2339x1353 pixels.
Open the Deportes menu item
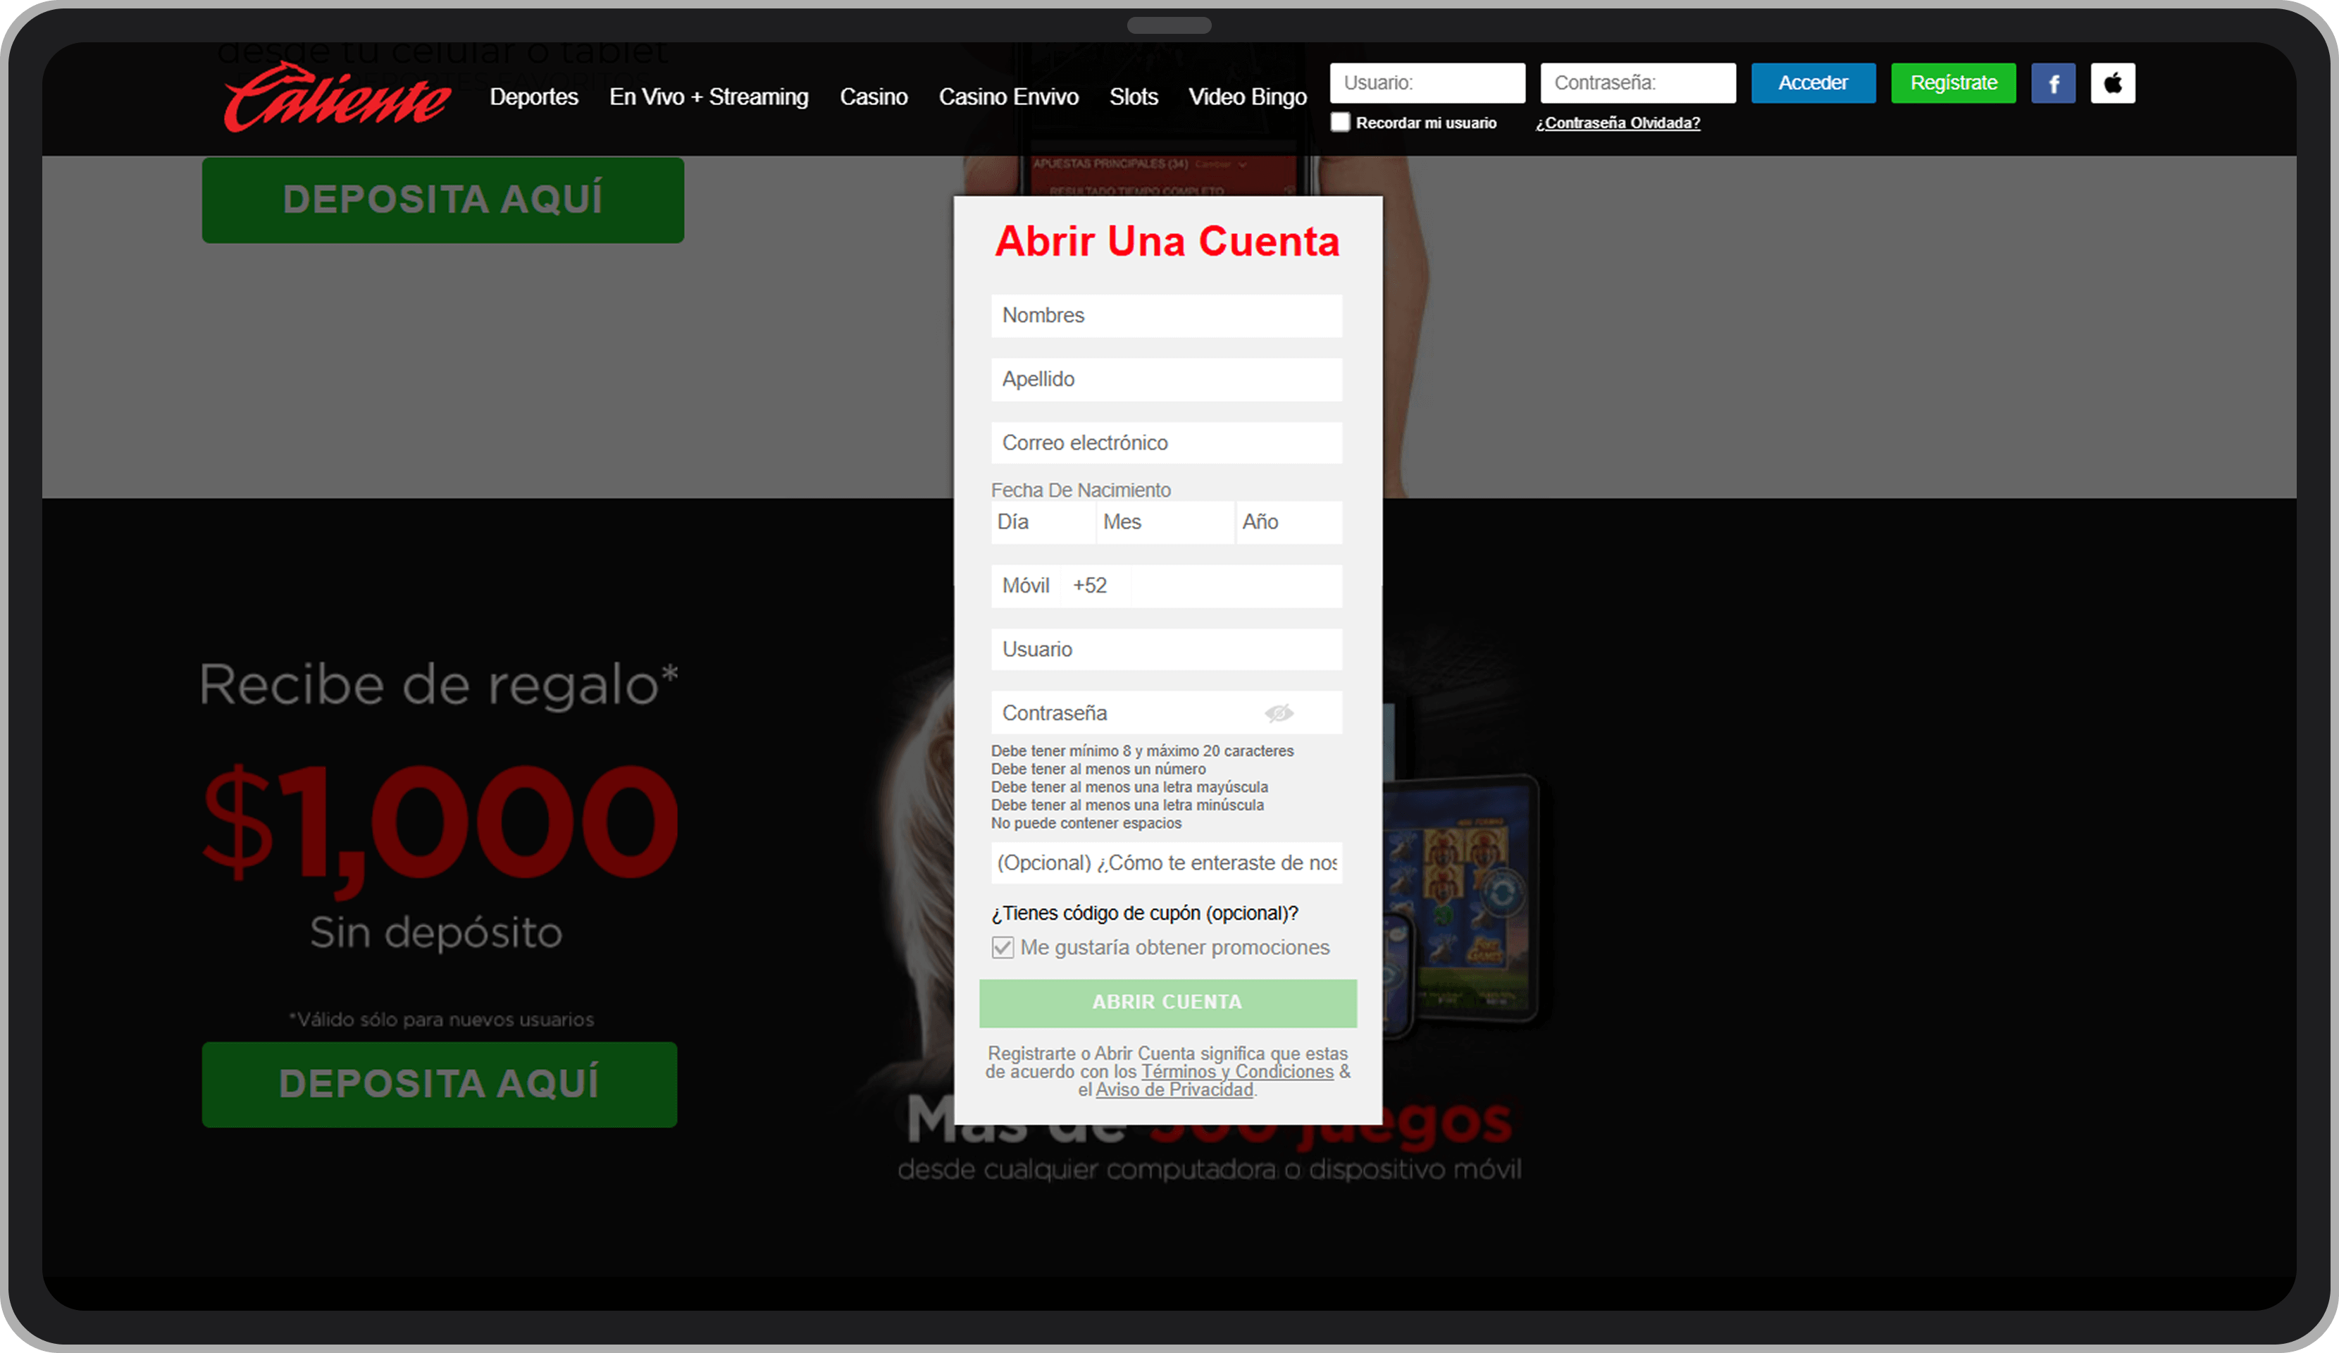[x=534, y=97]
